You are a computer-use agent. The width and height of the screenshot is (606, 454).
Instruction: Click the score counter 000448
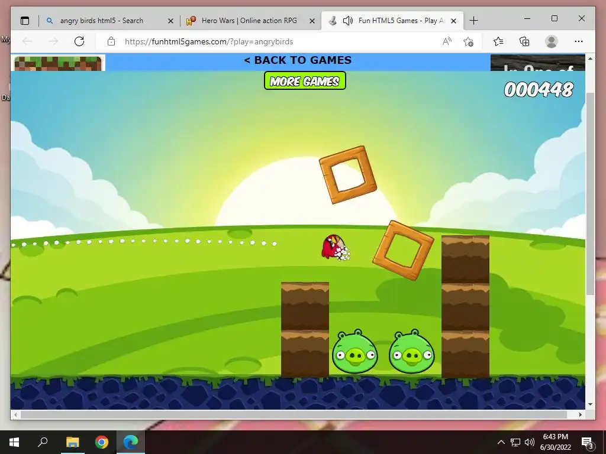539,90
